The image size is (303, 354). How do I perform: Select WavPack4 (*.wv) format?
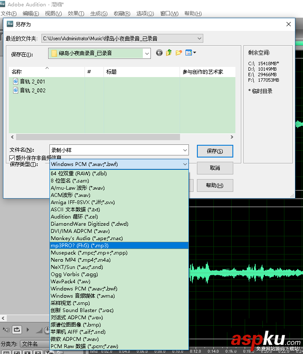click(119, 282)
